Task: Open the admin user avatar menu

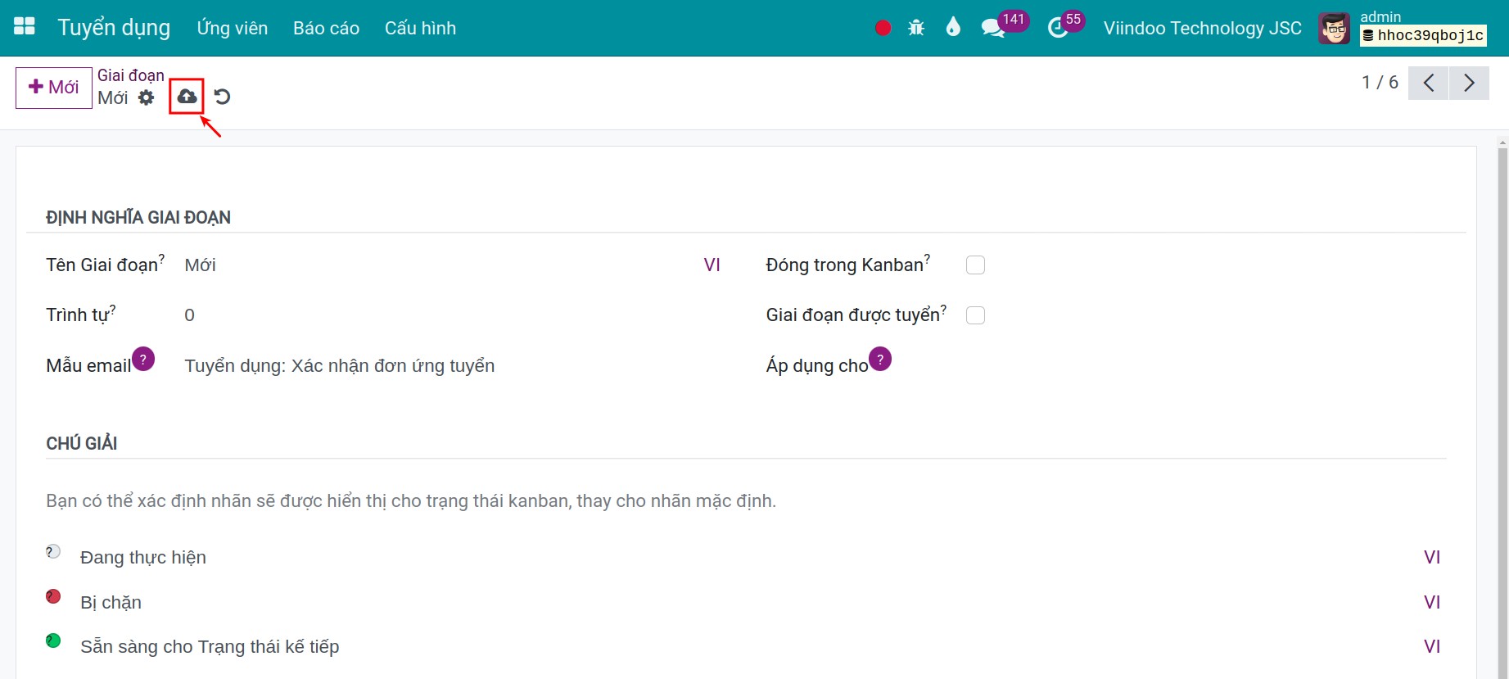Action: (x=1334, y=29)
